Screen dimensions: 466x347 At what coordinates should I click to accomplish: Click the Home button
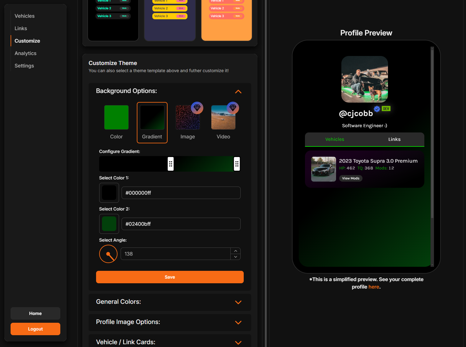tap(35, 313)
